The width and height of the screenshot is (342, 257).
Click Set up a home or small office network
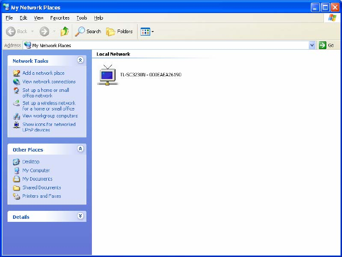(x=46, y=93)
